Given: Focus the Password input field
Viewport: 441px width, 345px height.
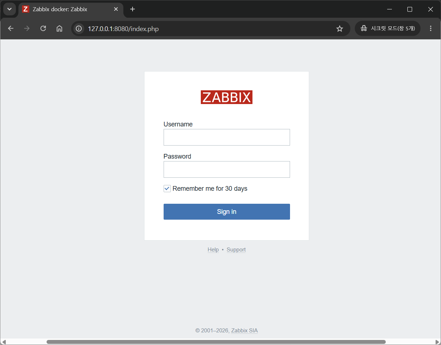Looking at the screenshot, I should coord(226,169).
